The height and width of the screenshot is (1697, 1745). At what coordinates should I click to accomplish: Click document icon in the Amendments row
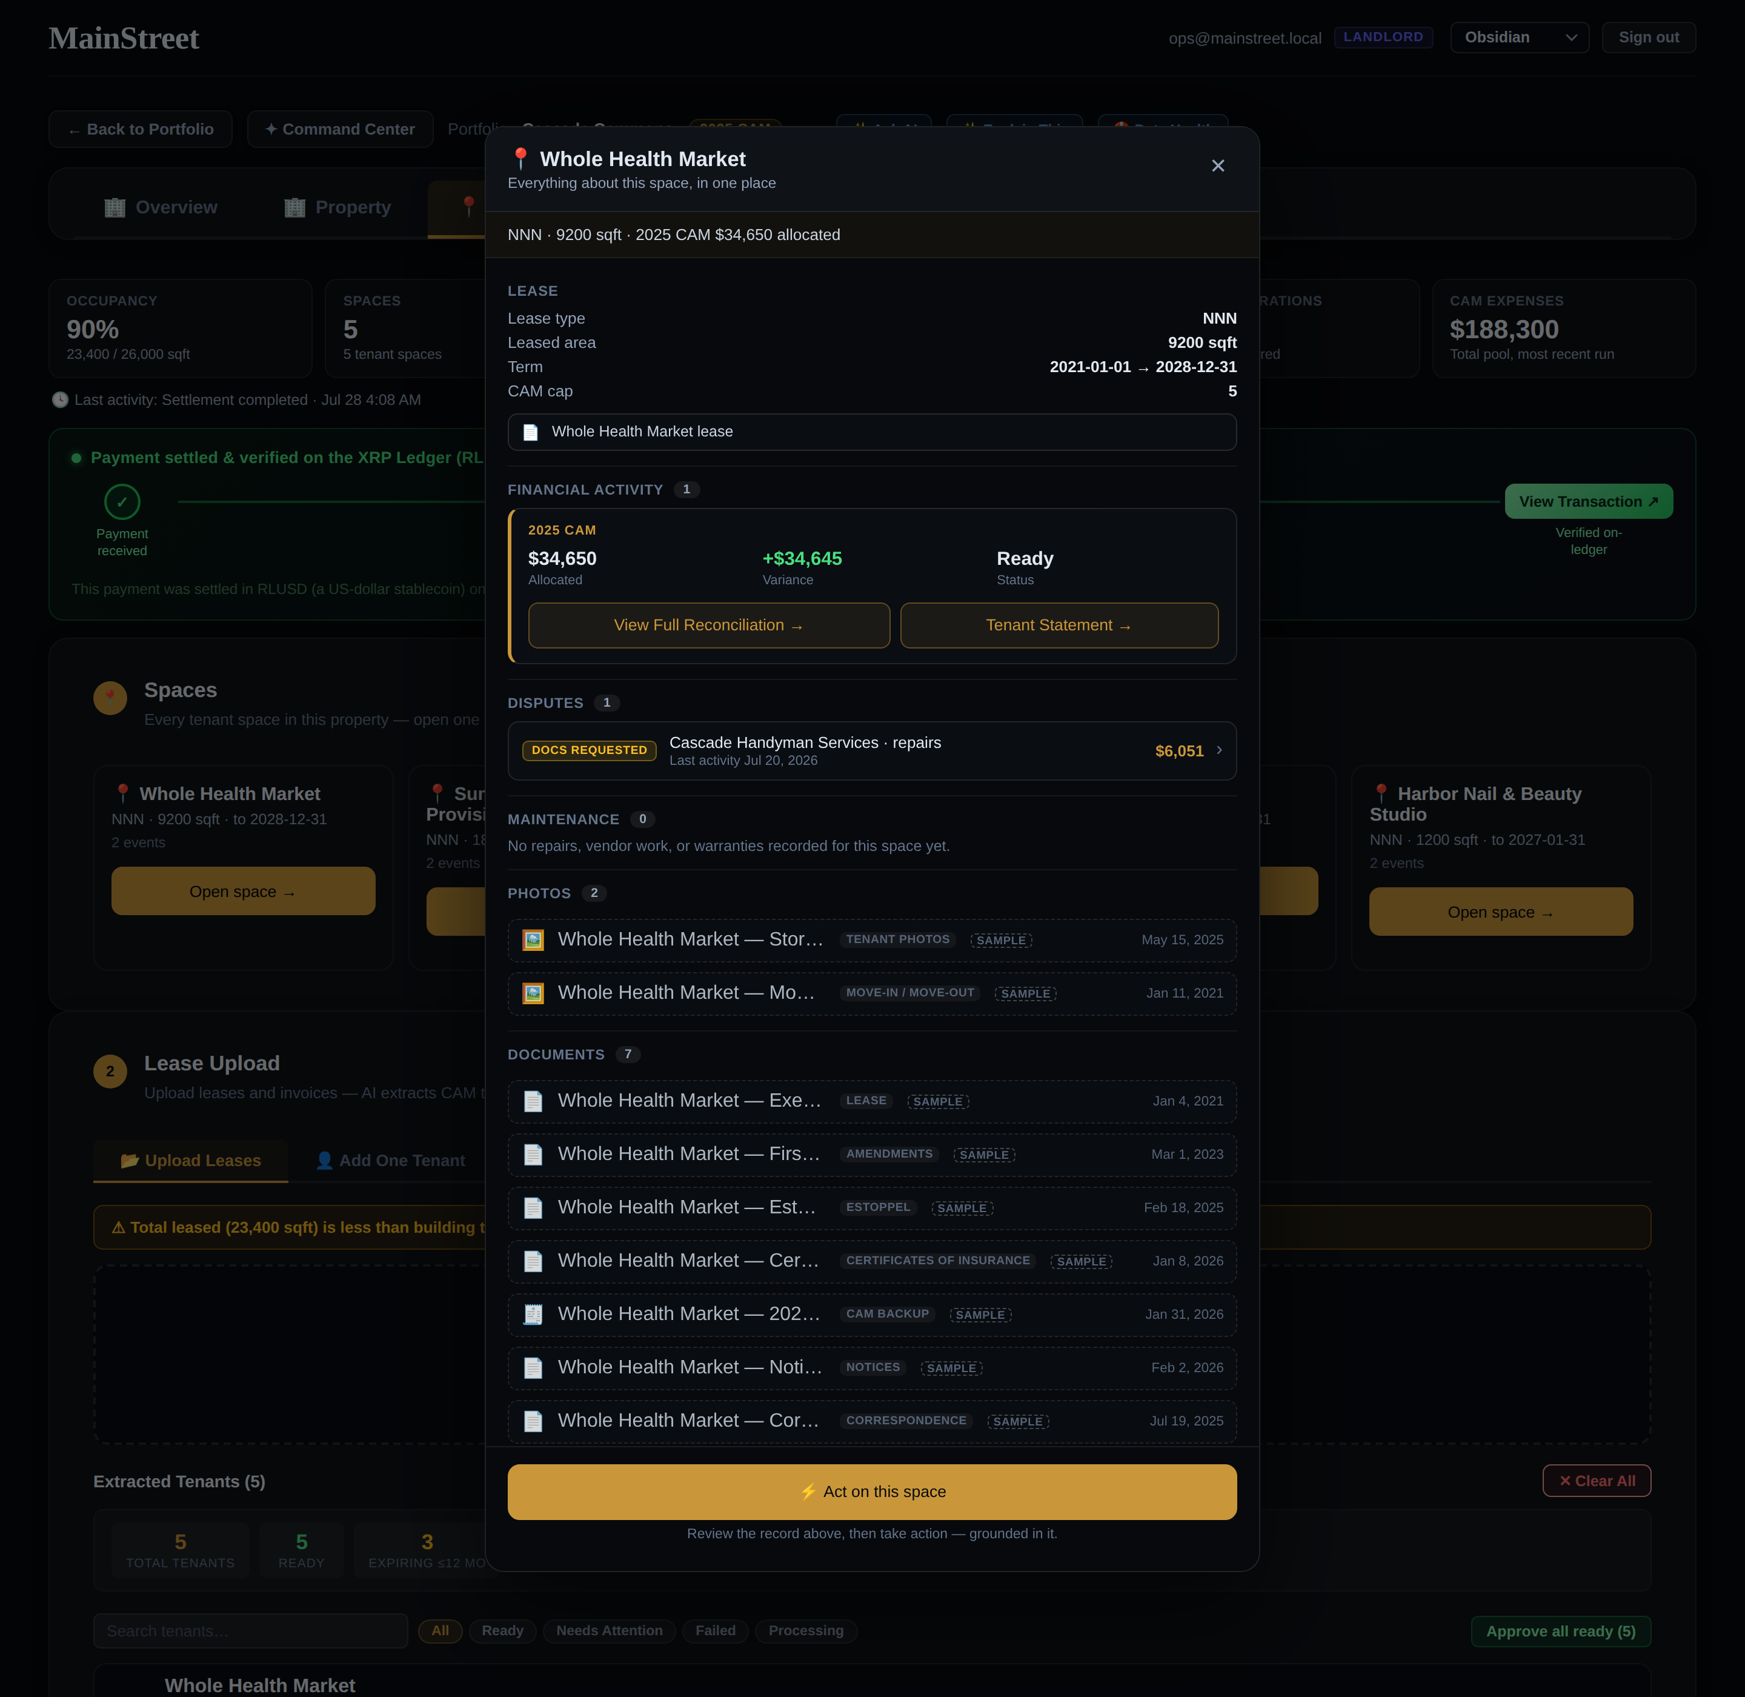(x=533, y=1155)
